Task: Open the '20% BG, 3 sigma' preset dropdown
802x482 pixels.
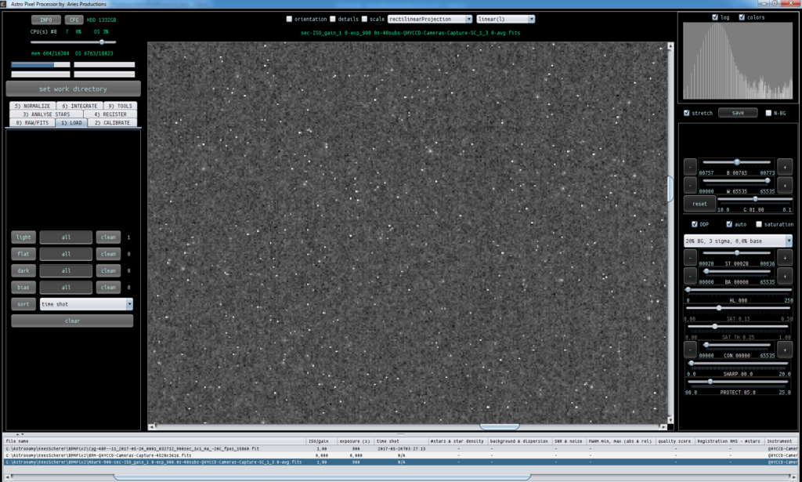Action: [738, 241]
